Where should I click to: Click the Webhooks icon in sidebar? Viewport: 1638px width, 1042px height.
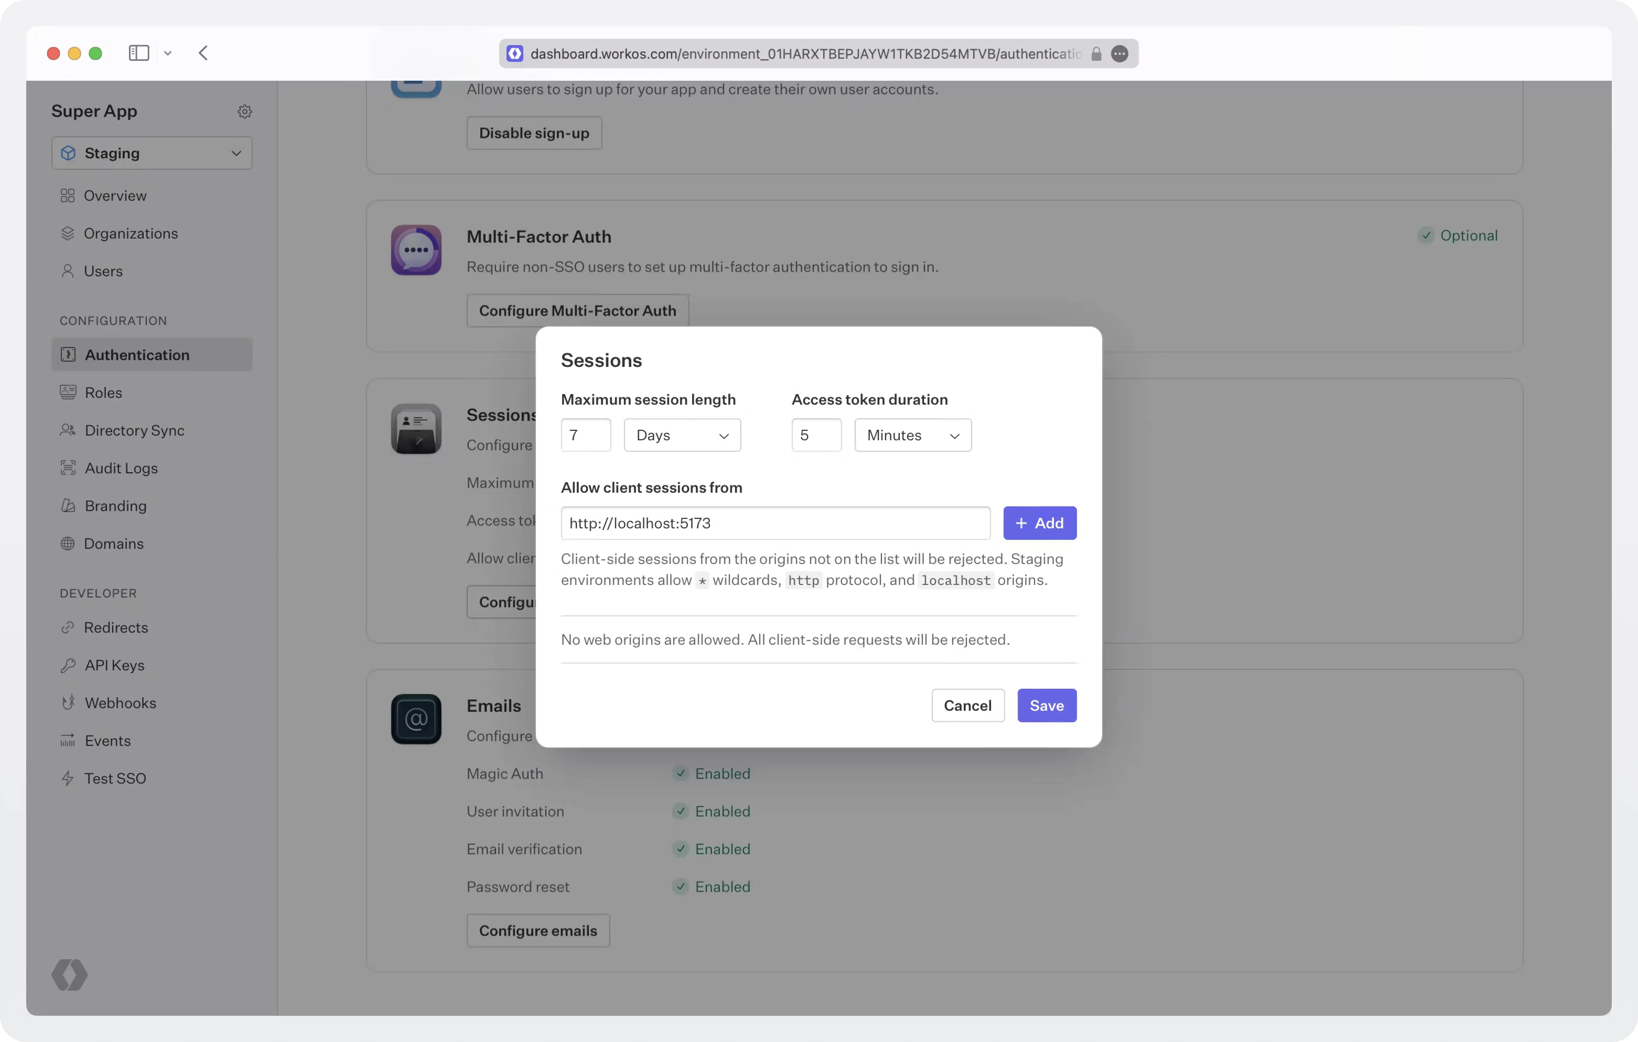click(68, 703)
